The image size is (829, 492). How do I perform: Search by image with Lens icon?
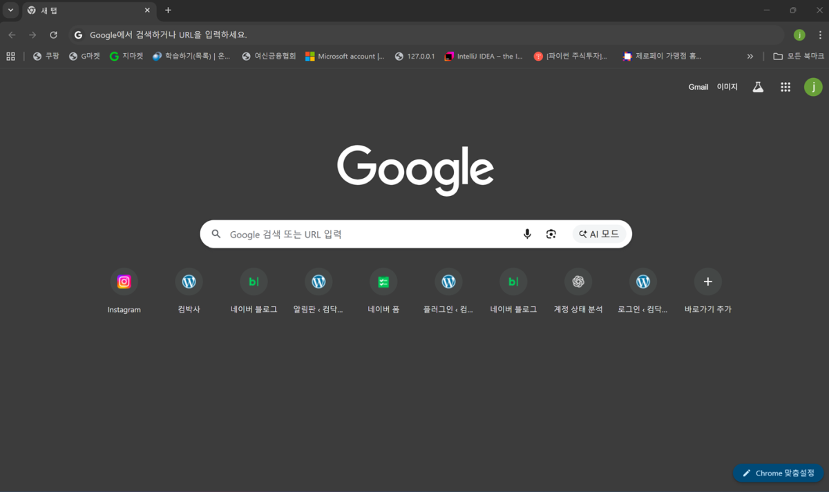[x=551, y=234]
